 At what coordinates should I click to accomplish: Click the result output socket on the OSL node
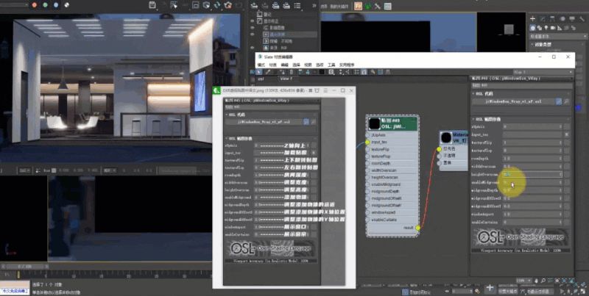point(417,228)
